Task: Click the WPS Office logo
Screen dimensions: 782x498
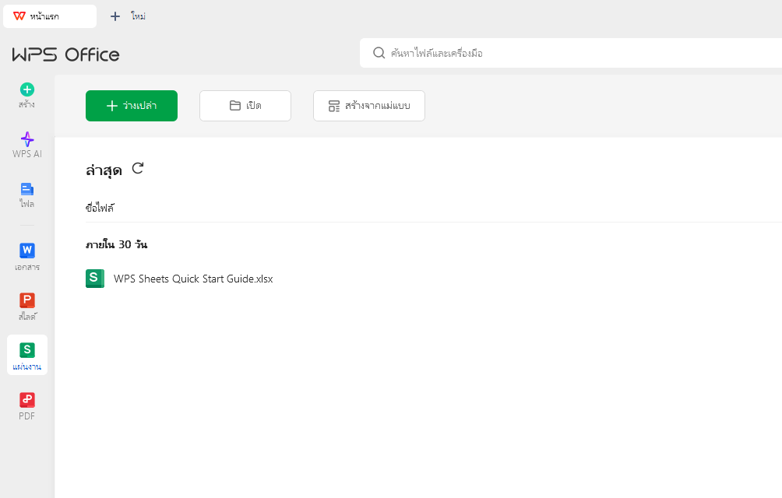Action: [x=65, y=54]
